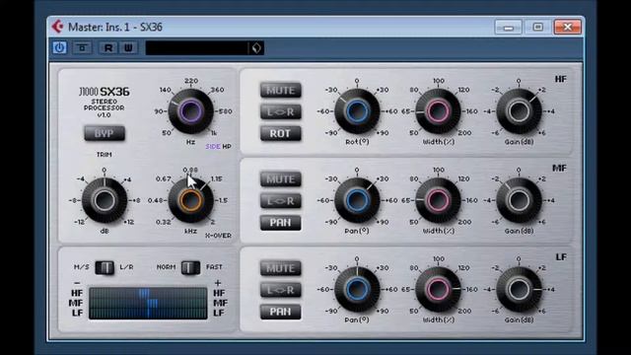Enable Read automation (R) button

(x=108, y=48)
